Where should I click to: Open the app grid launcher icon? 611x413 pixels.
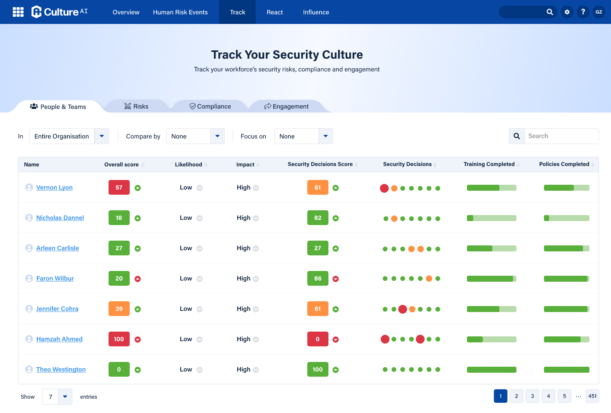tap(18, 12)
